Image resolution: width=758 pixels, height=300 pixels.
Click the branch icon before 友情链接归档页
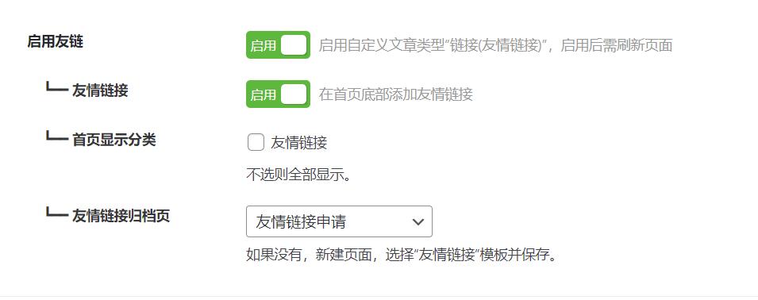[56, 213]
